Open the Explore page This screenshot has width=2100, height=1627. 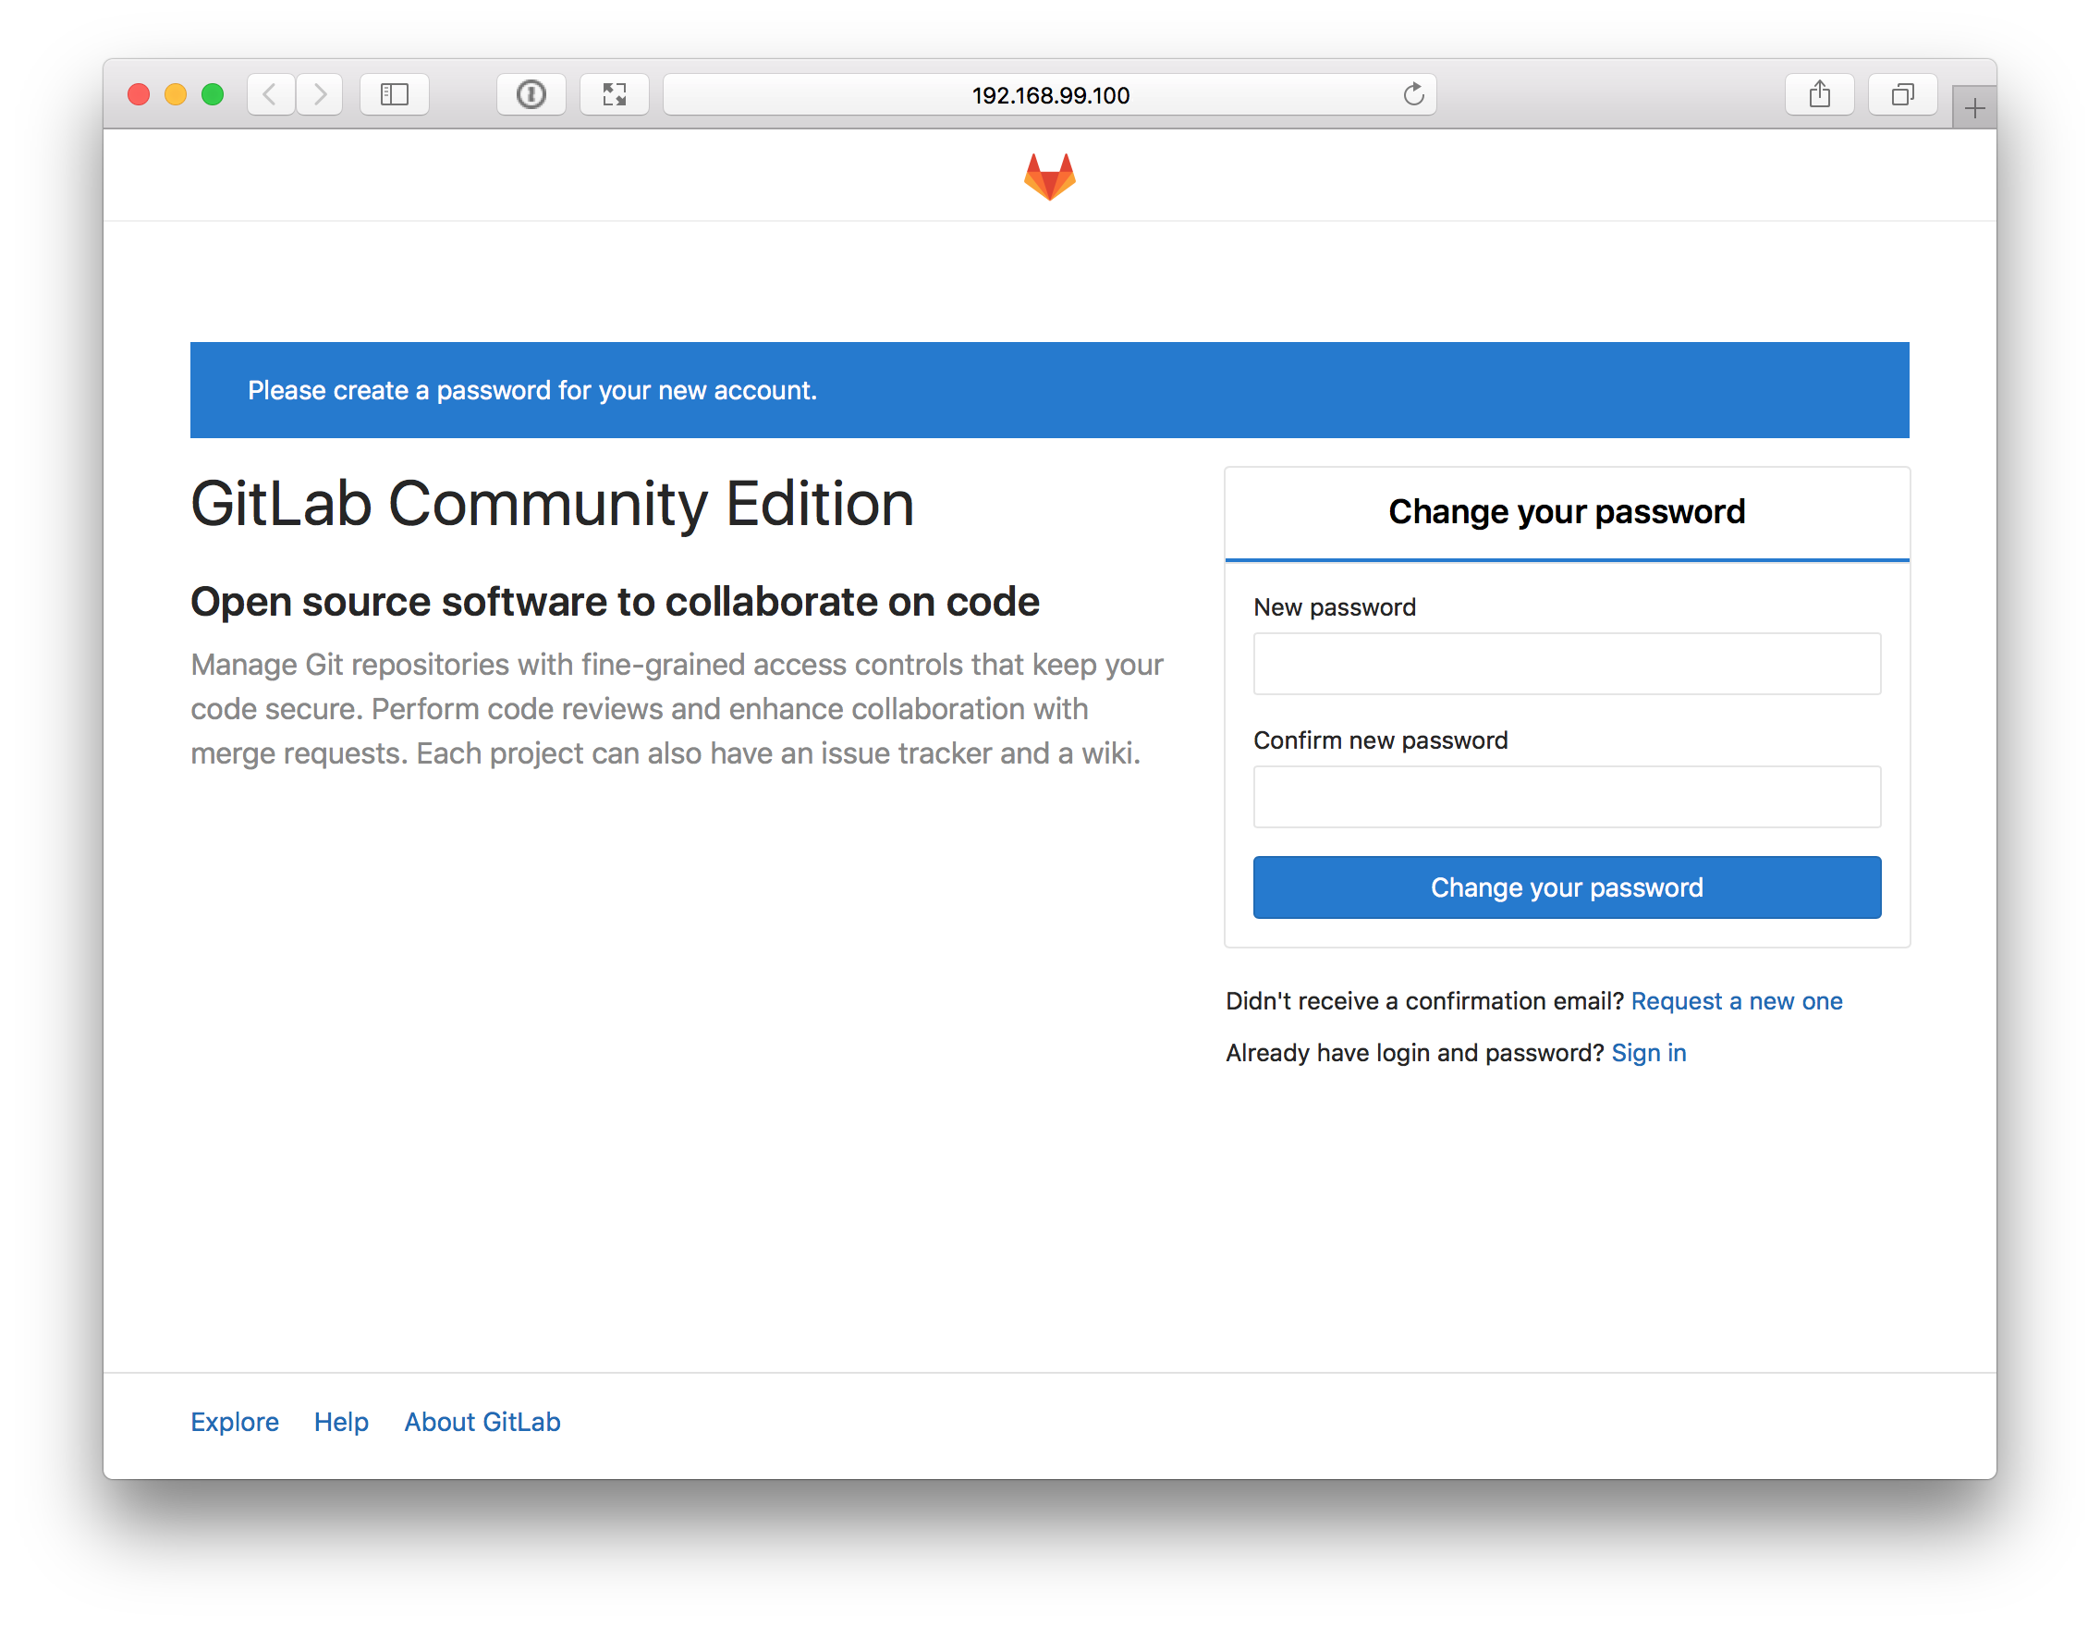pyautogui.click(x=234, y=1419)
